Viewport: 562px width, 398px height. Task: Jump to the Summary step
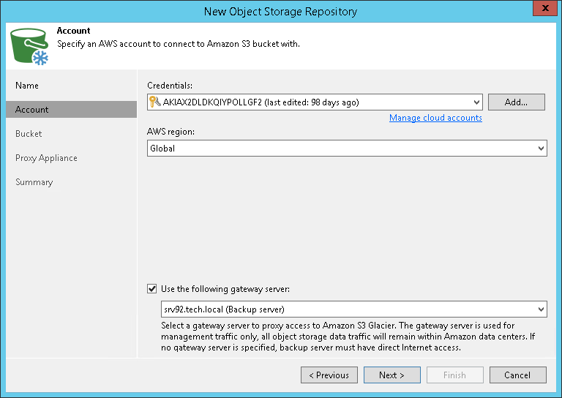coord(34,182)
